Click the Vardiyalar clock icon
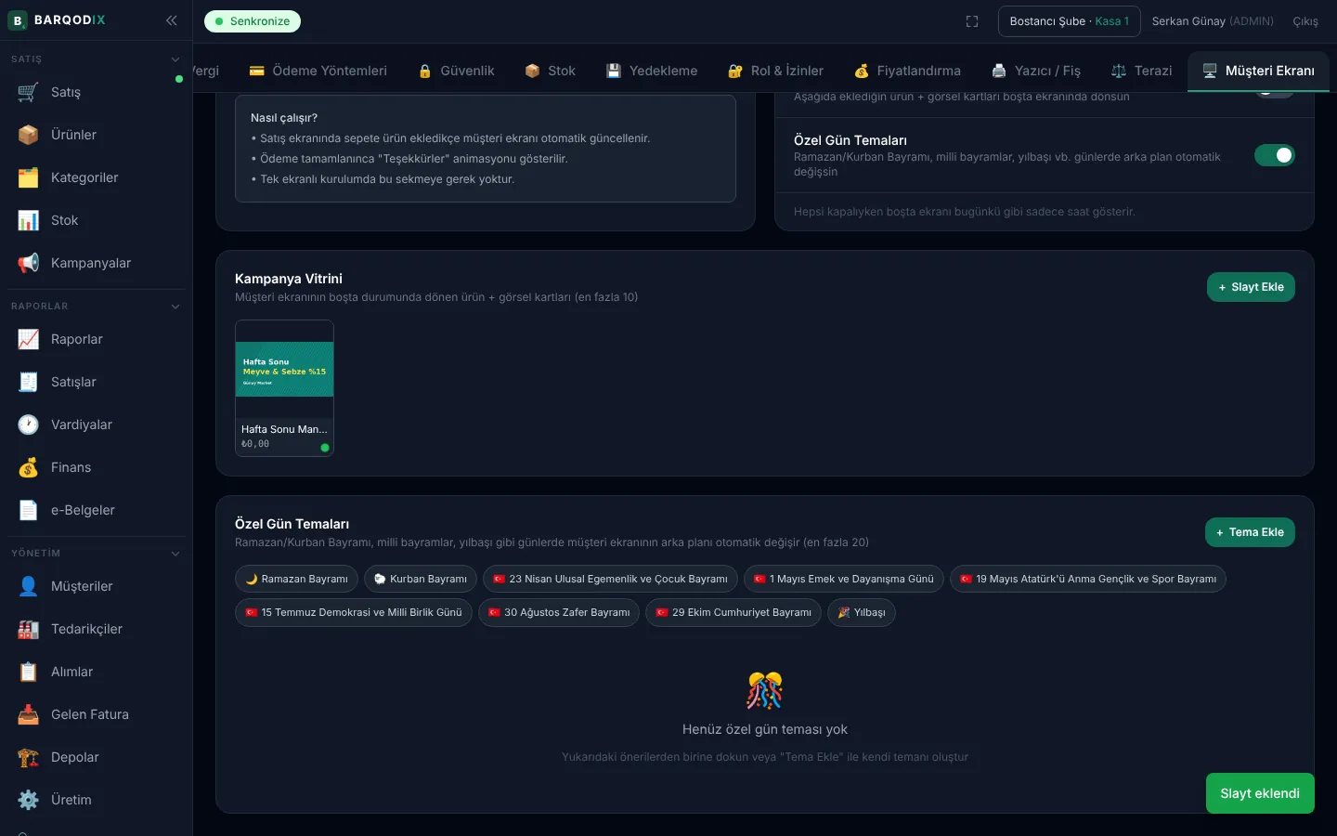 29,425
